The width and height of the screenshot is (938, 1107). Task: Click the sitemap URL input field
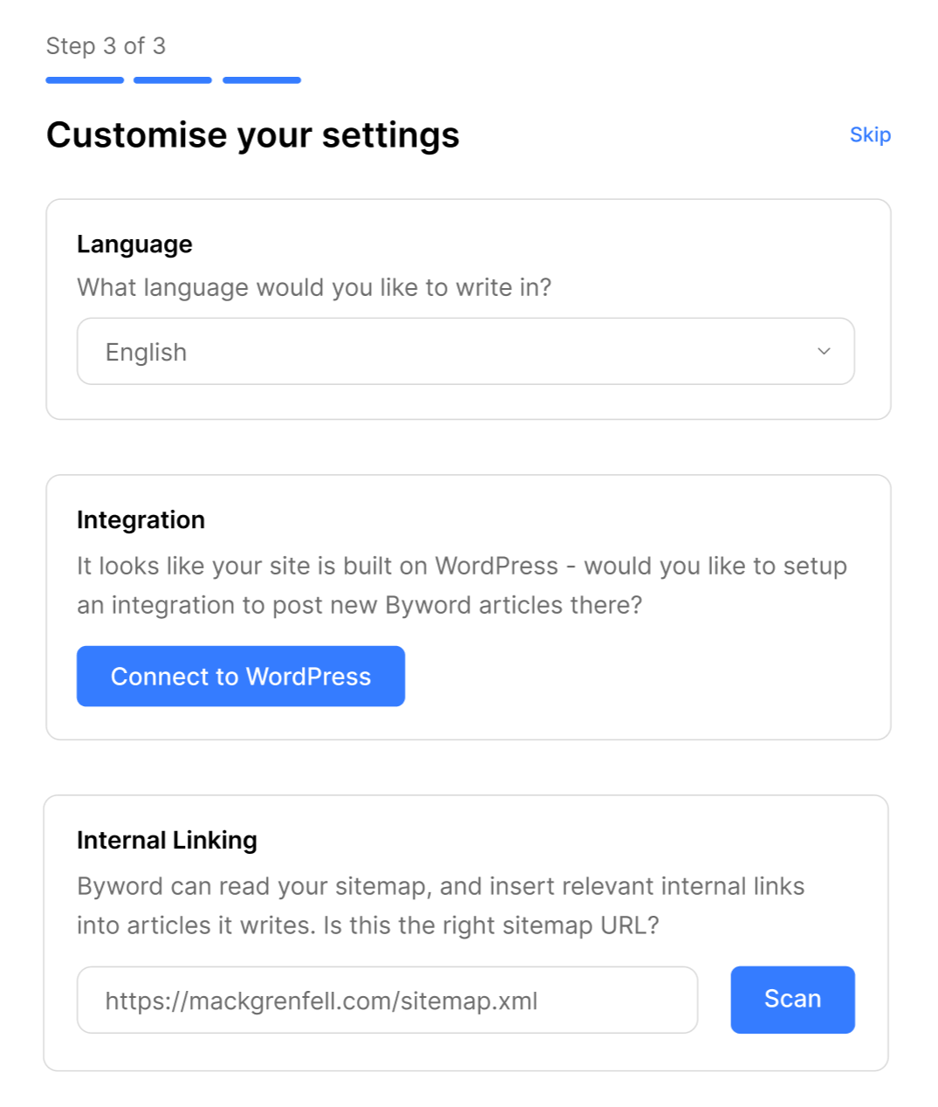pos(387,1000)
